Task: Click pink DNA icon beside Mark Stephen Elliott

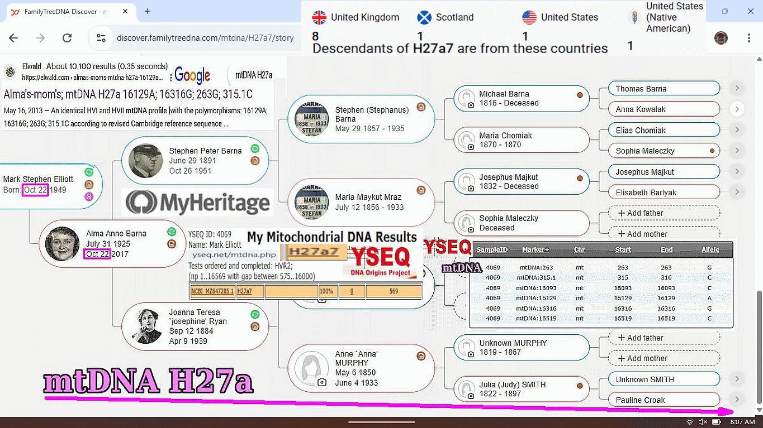Action: click(88, 196)
